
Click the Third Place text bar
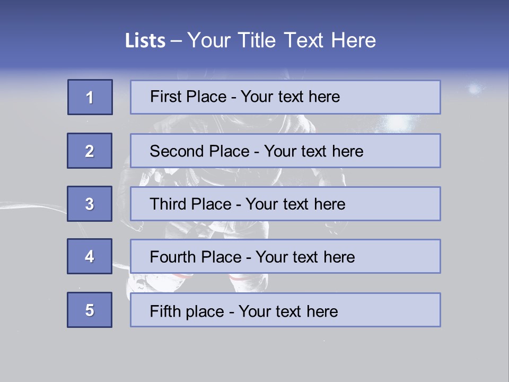click(x=285, y=204)
